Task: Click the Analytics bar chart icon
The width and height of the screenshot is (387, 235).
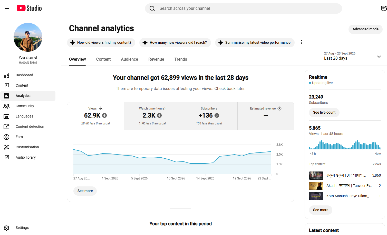Action: tap(6, 96)
